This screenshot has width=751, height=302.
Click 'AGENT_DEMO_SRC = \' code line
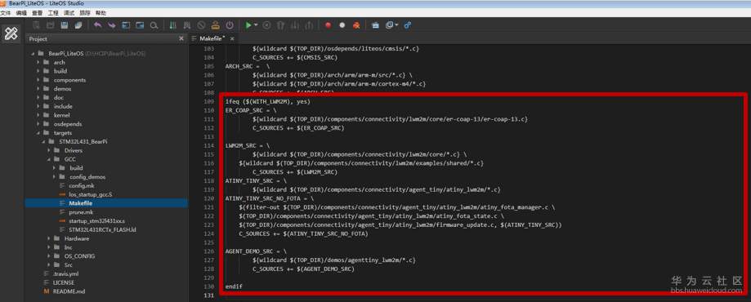pyautogui.click(x=256, y=251)
